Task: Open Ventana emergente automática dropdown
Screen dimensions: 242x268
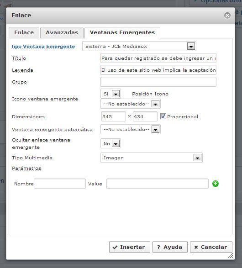Action: (131, 129)
